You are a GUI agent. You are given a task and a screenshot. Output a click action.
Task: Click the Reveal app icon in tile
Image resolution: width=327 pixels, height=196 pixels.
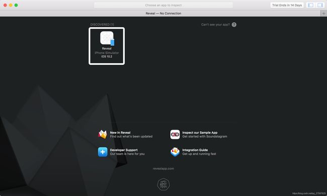[x=107, y=38]
